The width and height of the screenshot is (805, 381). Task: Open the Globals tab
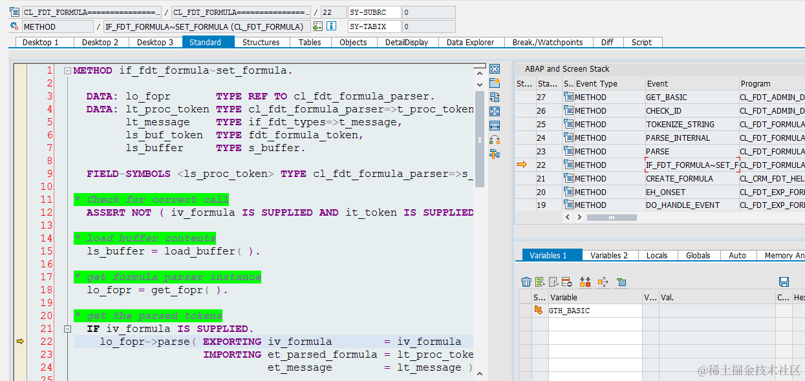698,255
